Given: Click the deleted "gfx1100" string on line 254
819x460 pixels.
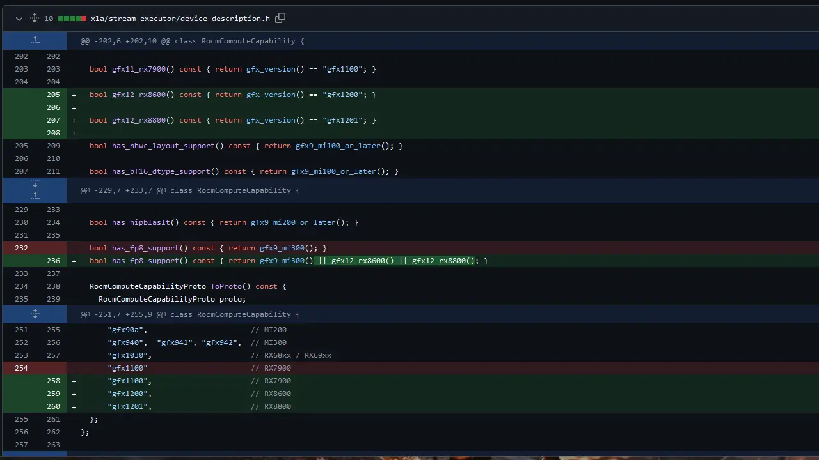Looking at the screenshot, I should (127, 368).
